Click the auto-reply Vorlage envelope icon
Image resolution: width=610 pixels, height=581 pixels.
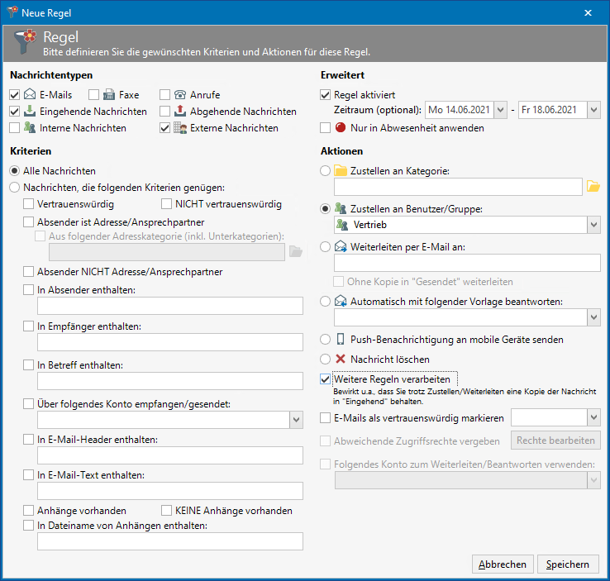pyautogui.click(x=341, y=301)
